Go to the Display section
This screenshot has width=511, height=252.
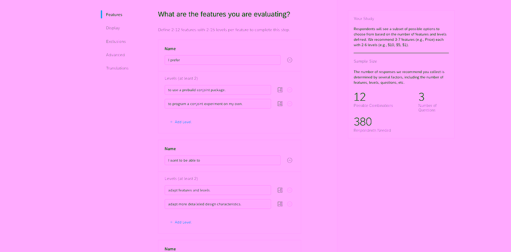[113, 28]
